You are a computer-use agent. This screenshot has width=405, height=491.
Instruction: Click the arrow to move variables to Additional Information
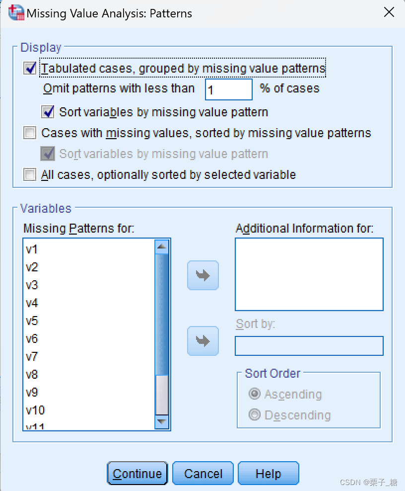tap(202, 275)
